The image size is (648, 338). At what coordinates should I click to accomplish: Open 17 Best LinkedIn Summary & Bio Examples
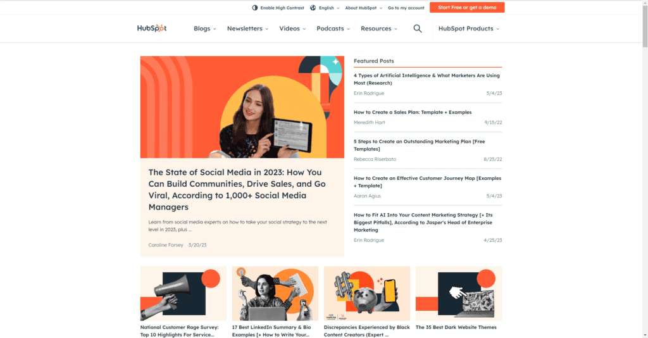click(271, 331)
